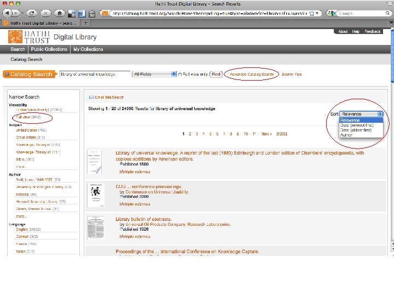Image resolution: width=394 pixels, height=296 pixels.
Task: Expand more authors under Author facet
Action: point(21,216)
